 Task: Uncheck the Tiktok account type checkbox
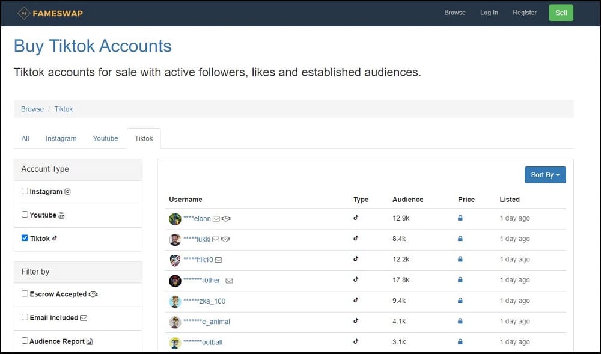pos(25,238)
